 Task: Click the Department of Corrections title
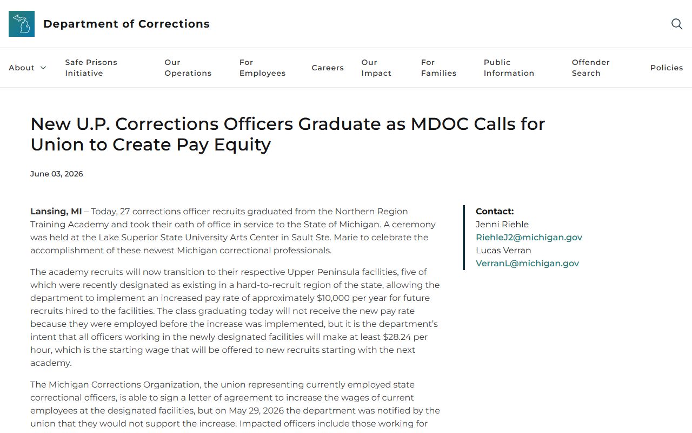127,24
